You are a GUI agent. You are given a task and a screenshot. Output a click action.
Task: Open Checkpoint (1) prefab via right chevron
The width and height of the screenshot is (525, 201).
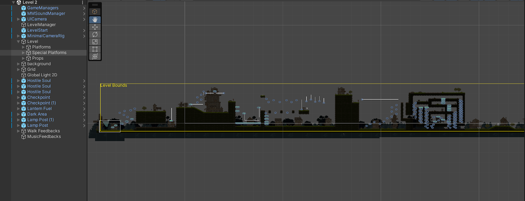[x=84, y=103]
